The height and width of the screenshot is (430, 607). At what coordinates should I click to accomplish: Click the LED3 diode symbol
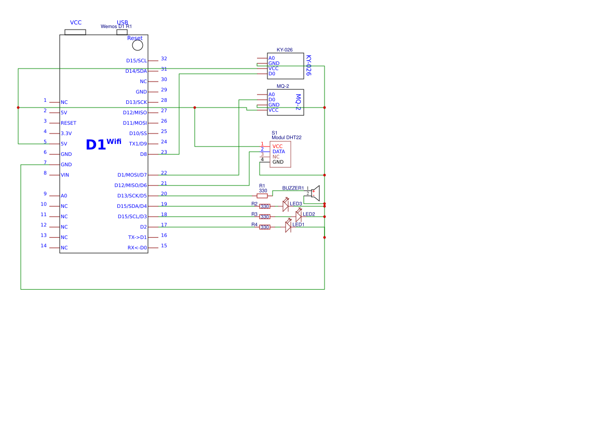[286, 206]
